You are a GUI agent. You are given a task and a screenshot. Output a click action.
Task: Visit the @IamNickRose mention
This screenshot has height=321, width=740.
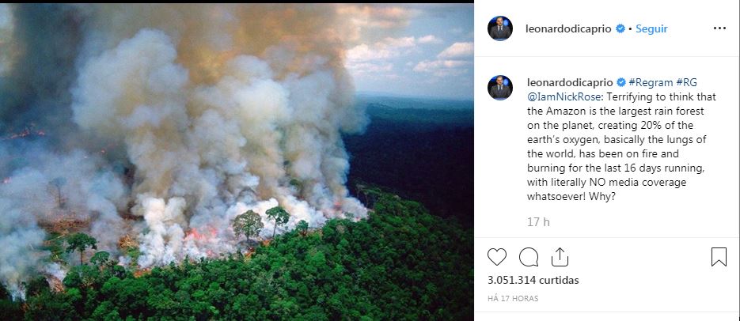pos(559,96)
